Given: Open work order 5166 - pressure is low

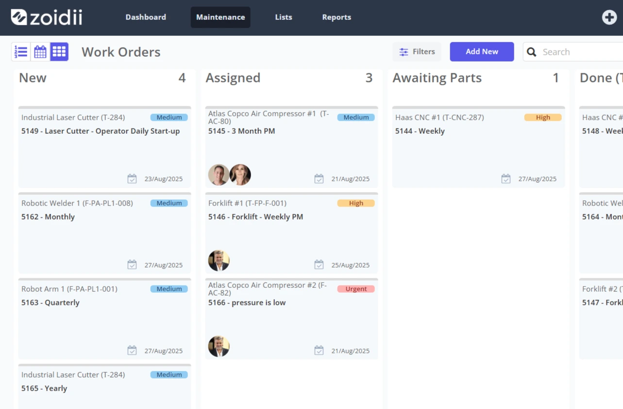Looking at the screenshot, I should pyautogui.click(x=247, y=302).
